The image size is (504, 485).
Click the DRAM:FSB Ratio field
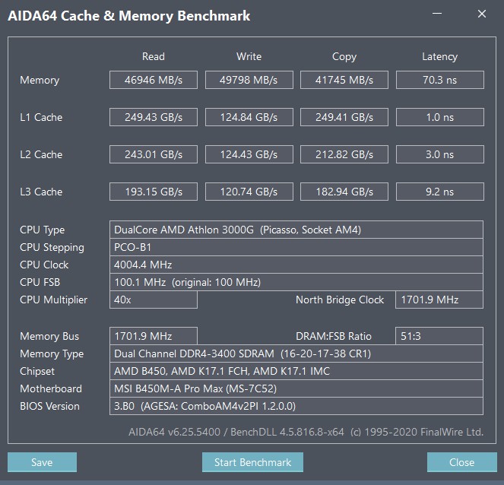(439, 336)
